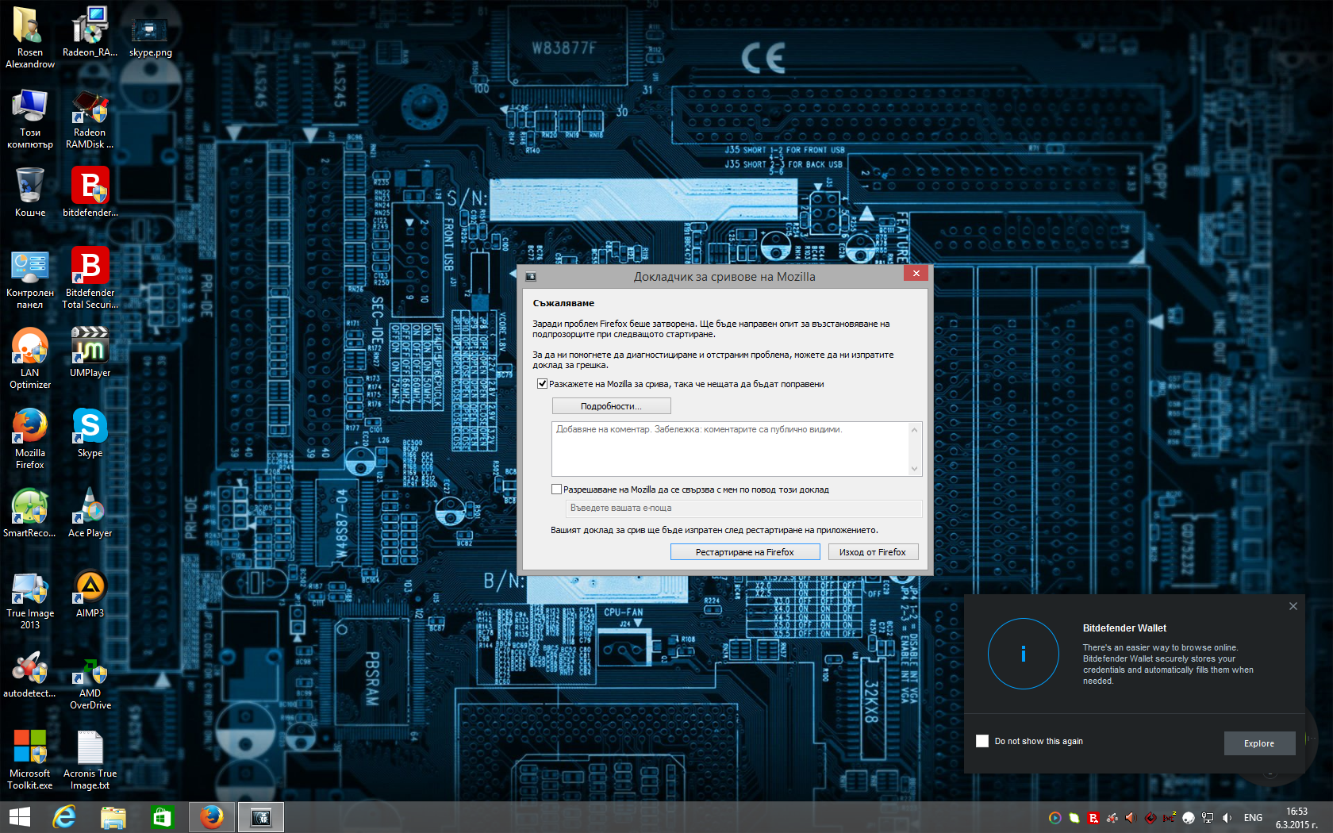Switch to Firefox taskbar button

[x=212, y=817]
